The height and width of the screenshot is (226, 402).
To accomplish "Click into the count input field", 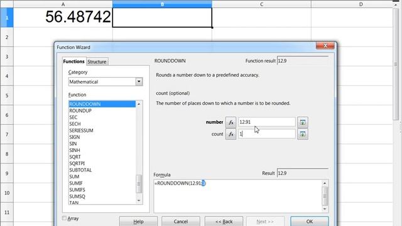I will (x=266, y=134).
